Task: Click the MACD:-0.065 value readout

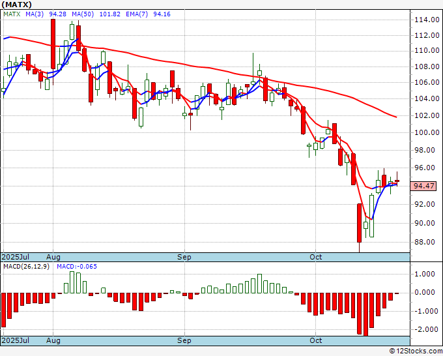Action: 77,267
